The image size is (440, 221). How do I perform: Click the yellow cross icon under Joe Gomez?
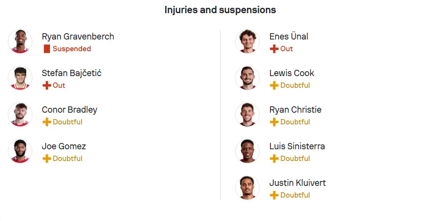pos(46,159)
